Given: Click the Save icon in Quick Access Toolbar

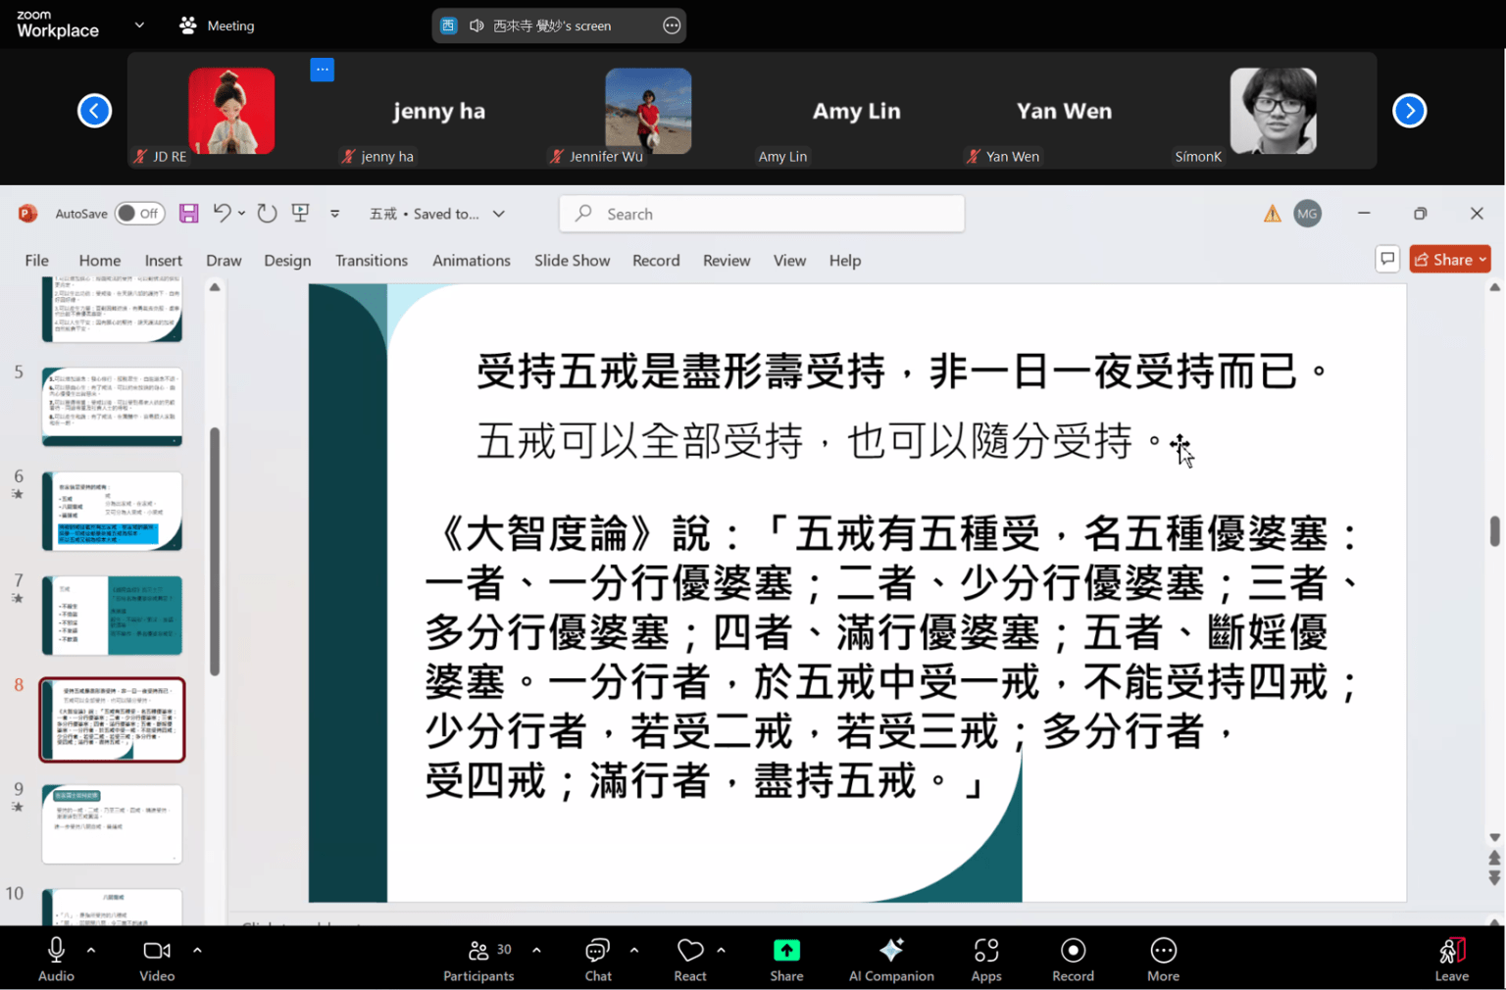Looking at the screenshot, I should click(188, 213).
